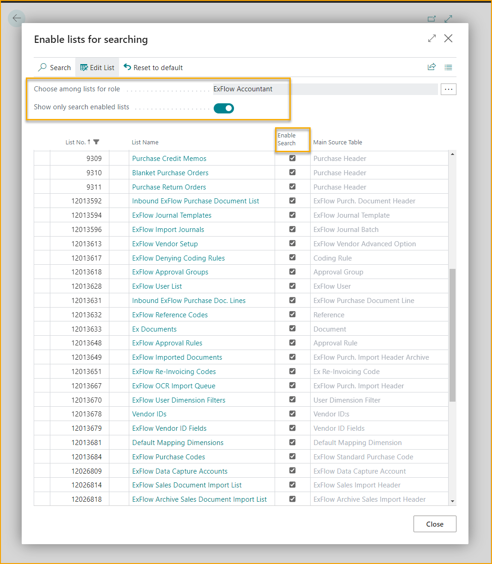Click the scroll down arrow on list scrollbar

[x=452, y=501]
